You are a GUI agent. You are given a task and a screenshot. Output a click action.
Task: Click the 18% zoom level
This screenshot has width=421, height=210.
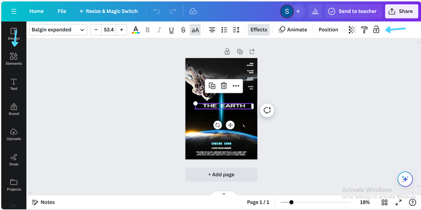pyautogui.click(x=365, y=202)
